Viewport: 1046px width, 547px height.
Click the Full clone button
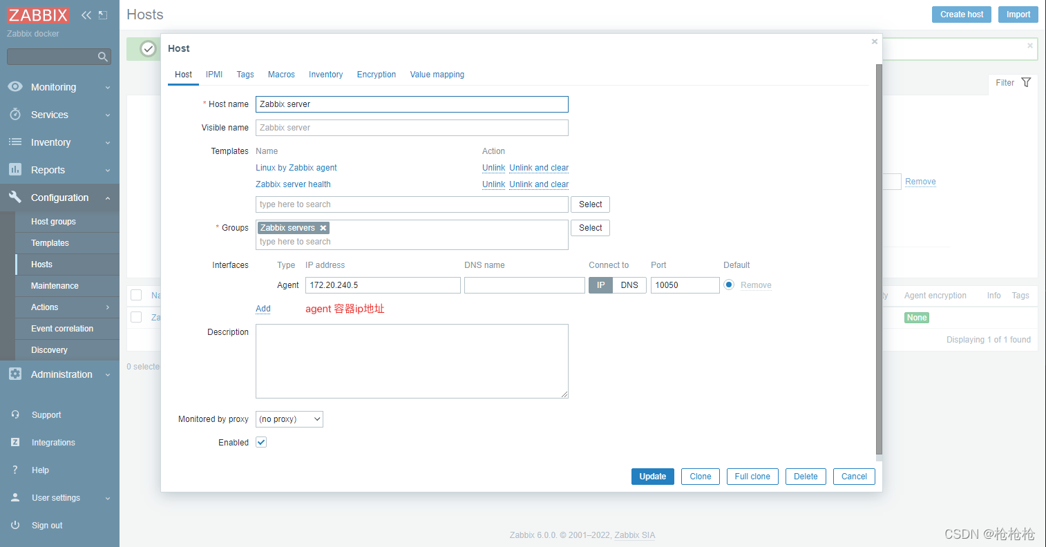[x=752, y=477]
